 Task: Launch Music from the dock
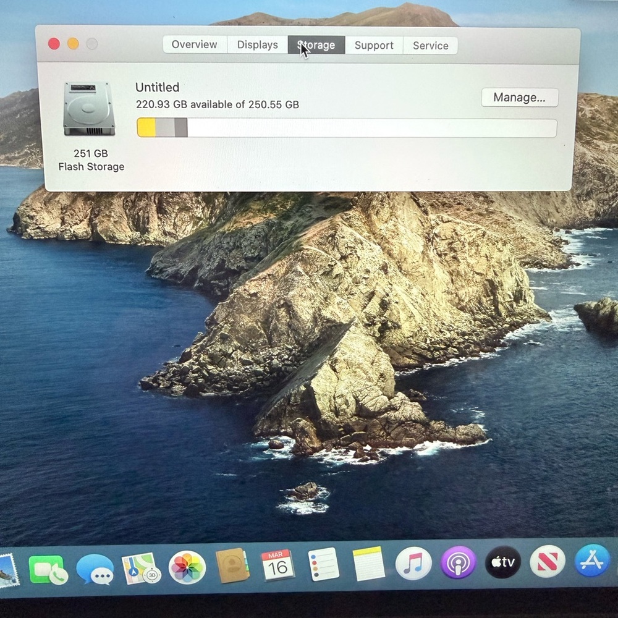tap(413, 563)
